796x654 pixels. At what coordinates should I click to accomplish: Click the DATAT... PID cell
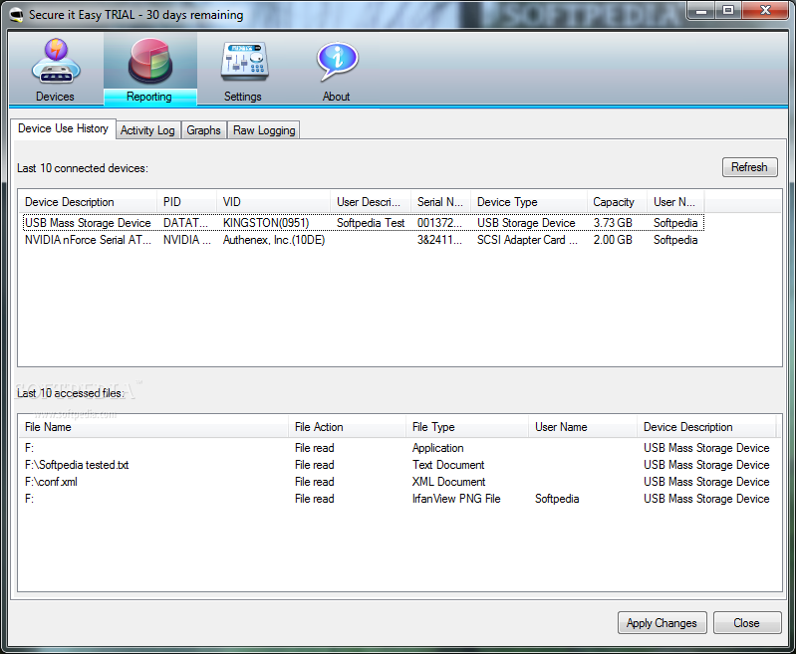click(185, 223)
